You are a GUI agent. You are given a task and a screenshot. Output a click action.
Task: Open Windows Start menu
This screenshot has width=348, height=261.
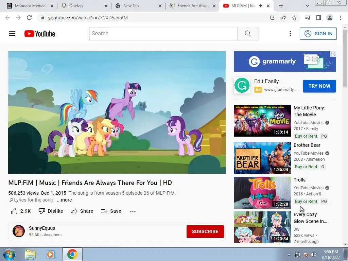[x=9, y=254]
